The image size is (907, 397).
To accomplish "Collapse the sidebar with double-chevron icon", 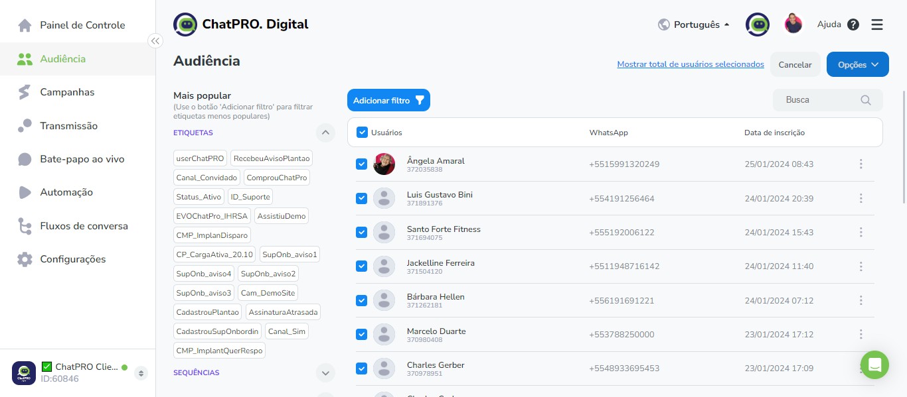I will click(x=155, y=41).
